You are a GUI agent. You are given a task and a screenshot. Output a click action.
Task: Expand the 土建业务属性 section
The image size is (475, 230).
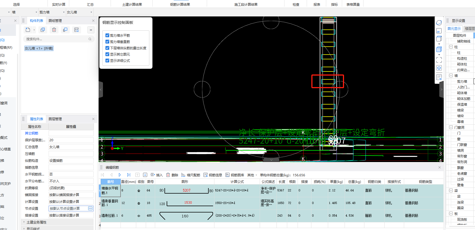click(x=24, y=222)
